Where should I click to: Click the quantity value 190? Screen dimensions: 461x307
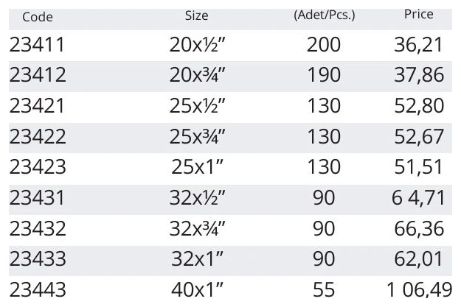pyautogui.click(x=324, y=75)
